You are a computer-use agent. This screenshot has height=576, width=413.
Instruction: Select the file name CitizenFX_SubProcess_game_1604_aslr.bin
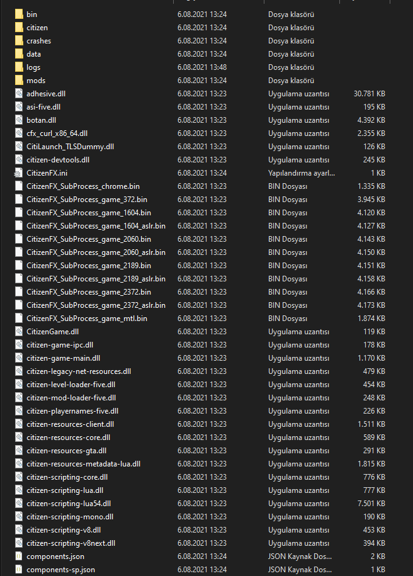click(x=96, y=226)
